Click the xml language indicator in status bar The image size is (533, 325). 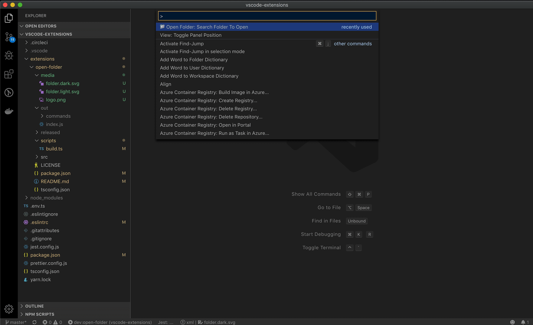(187, 322)
